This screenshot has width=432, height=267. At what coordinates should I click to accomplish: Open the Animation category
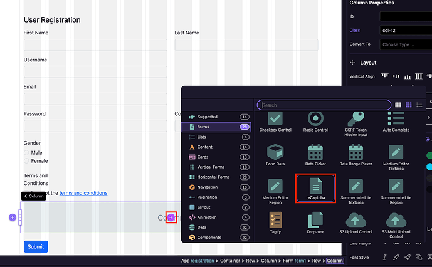pyautogui.click(x=216, y=217)
